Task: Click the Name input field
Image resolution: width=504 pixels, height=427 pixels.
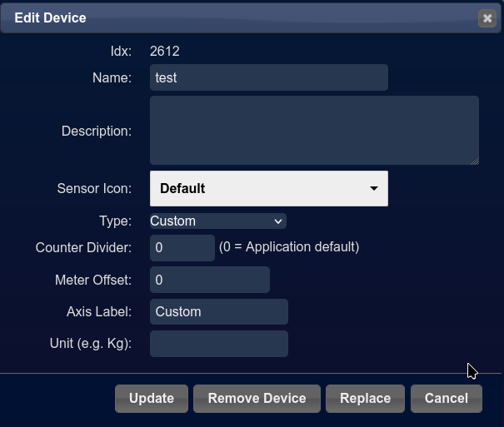Action: 269,77
